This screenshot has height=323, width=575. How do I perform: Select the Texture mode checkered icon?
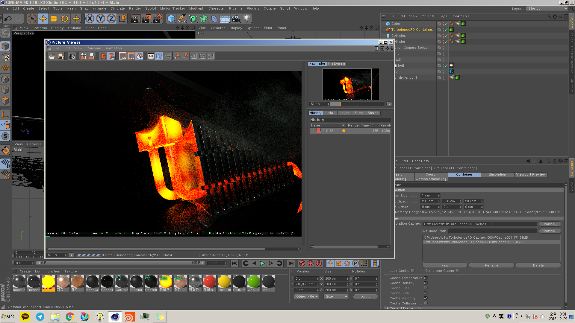tap(5, 57)
